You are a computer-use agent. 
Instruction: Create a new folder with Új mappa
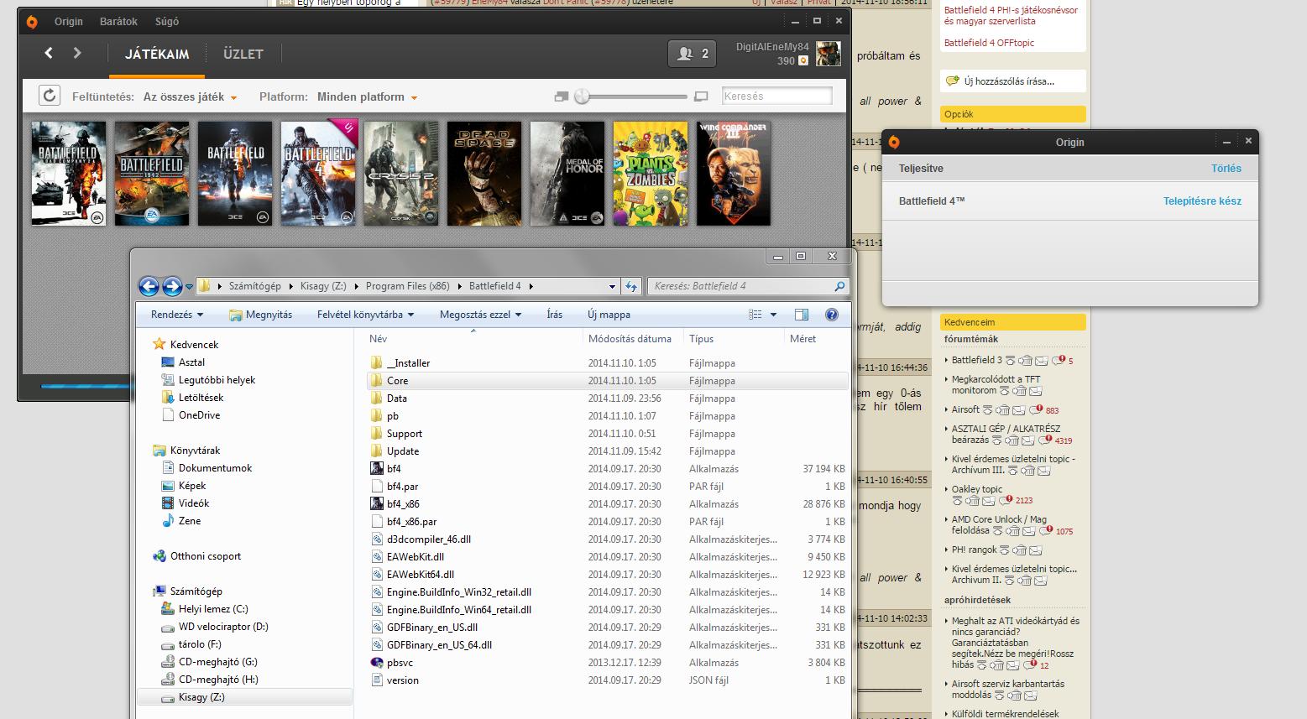pos(609,315)
